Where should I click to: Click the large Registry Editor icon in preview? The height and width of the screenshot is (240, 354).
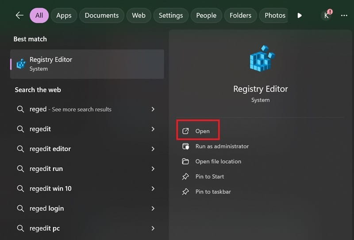262,58
